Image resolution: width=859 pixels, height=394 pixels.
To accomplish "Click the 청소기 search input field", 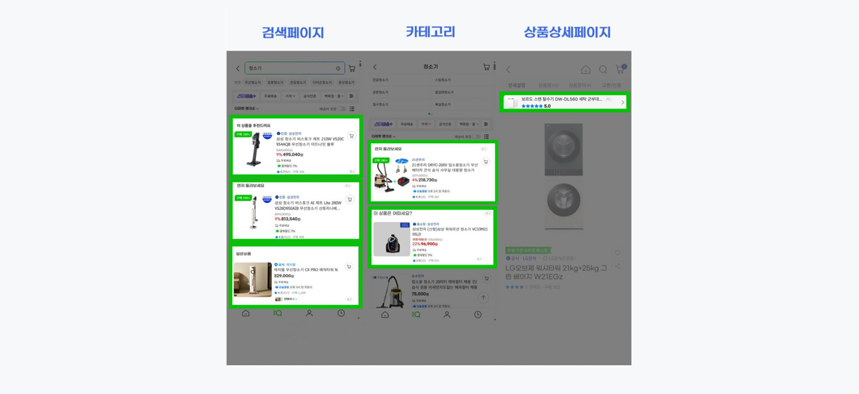I will coord(294,68).
